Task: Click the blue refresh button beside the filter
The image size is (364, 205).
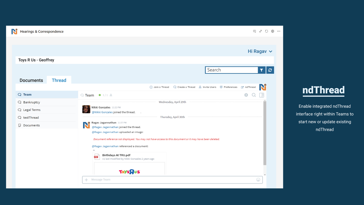Action: [x=270, y=70]
